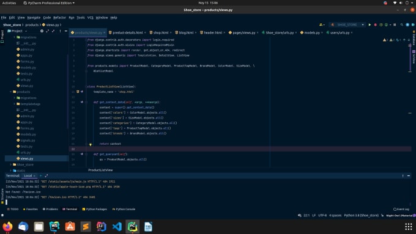Open Project panel options menu icon
Screen dimensions: 416x234
pos(60,31)
